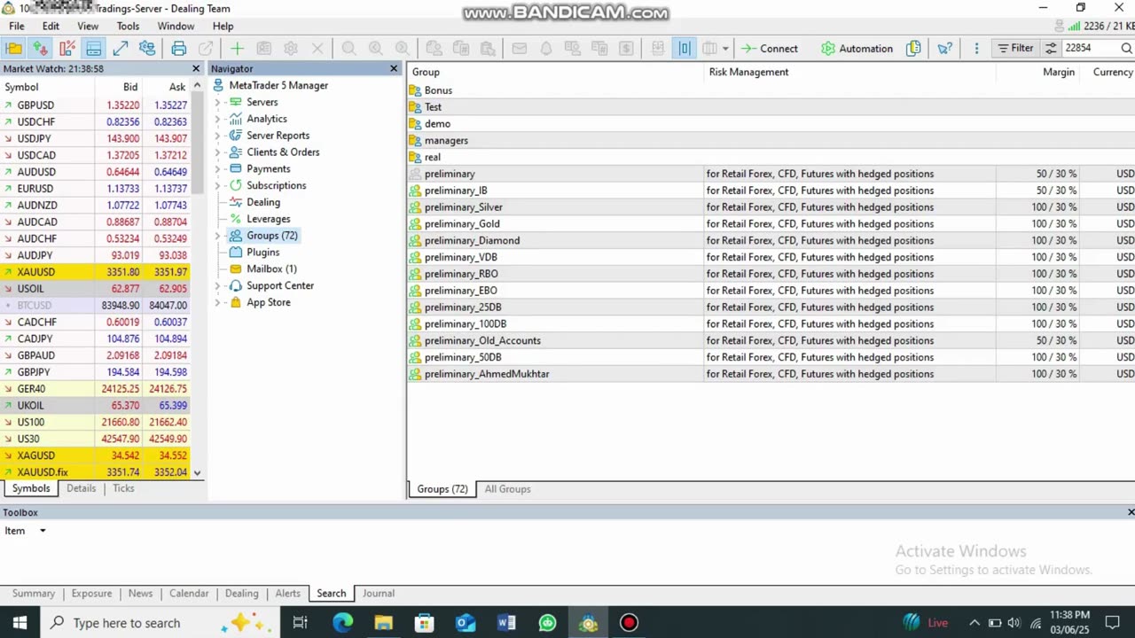Select Dealing in the Navigator tree
Screen dimensions: 1135x638
coord(263,202)
